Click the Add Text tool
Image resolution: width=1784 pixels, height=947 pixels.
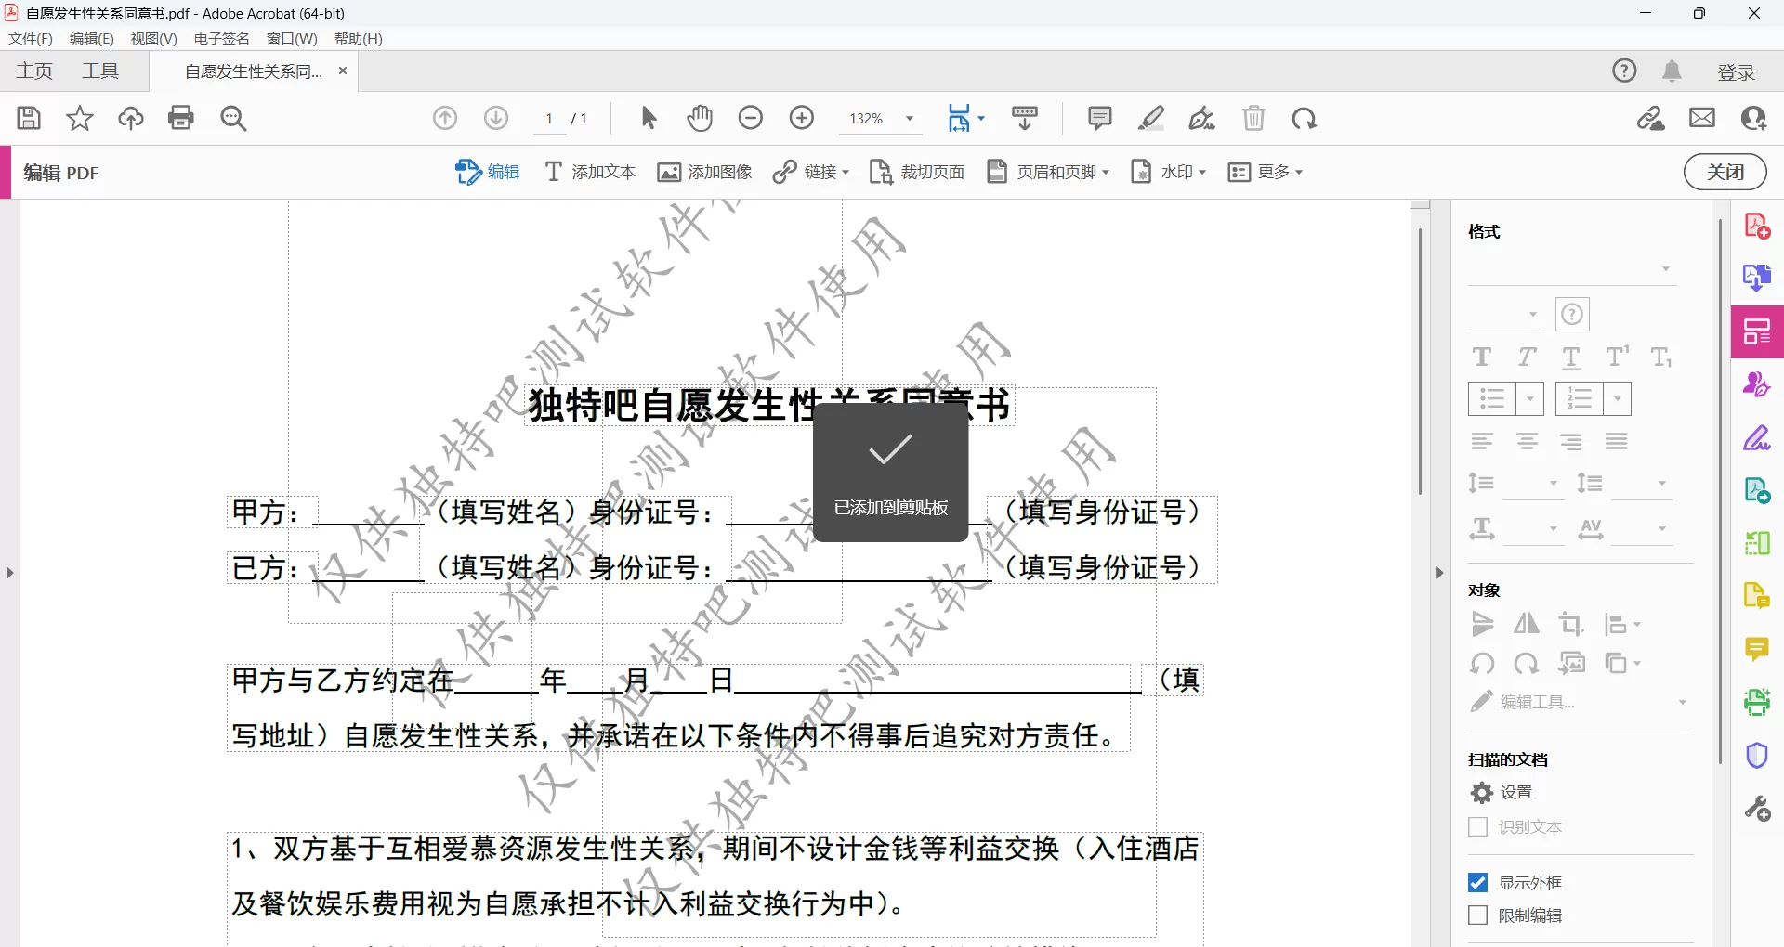589,172
